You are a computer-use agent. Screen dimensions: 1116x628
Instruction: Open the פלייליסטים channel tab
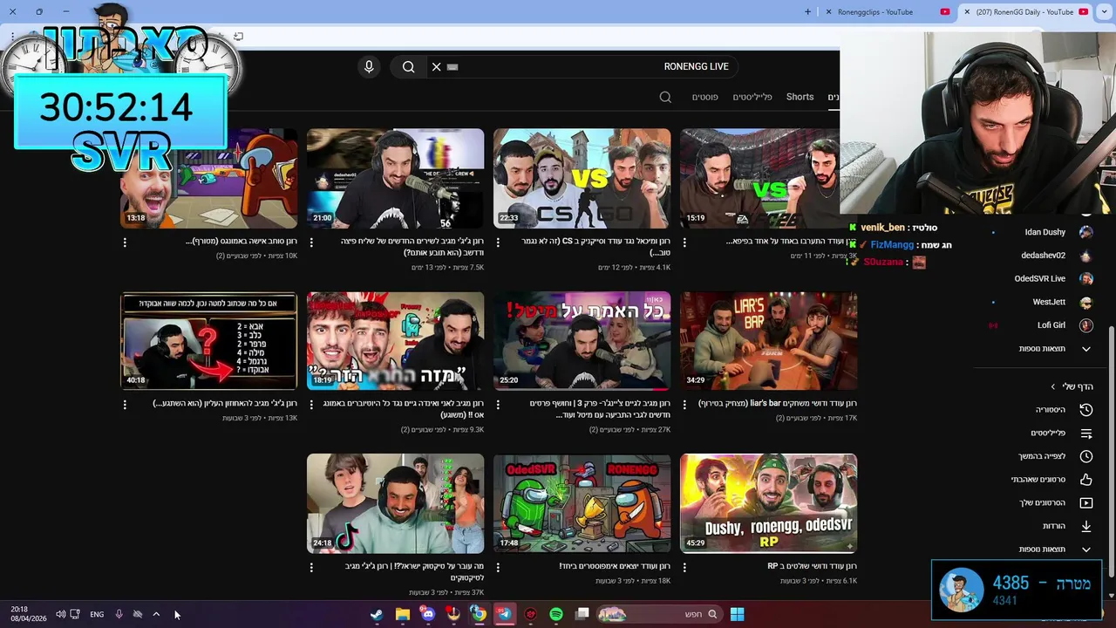point(752,97)
